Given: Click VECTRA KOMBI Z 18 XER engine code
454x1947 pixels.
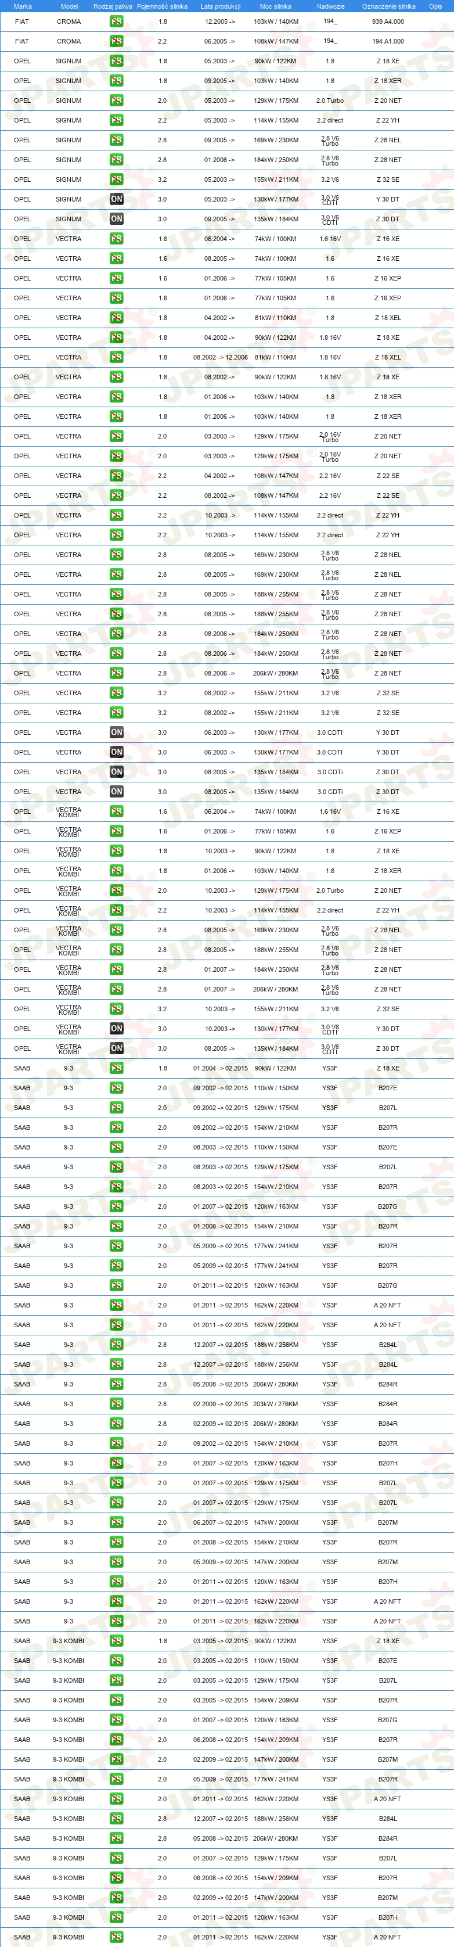Looking at the screenshot, I should pos(388,871).
